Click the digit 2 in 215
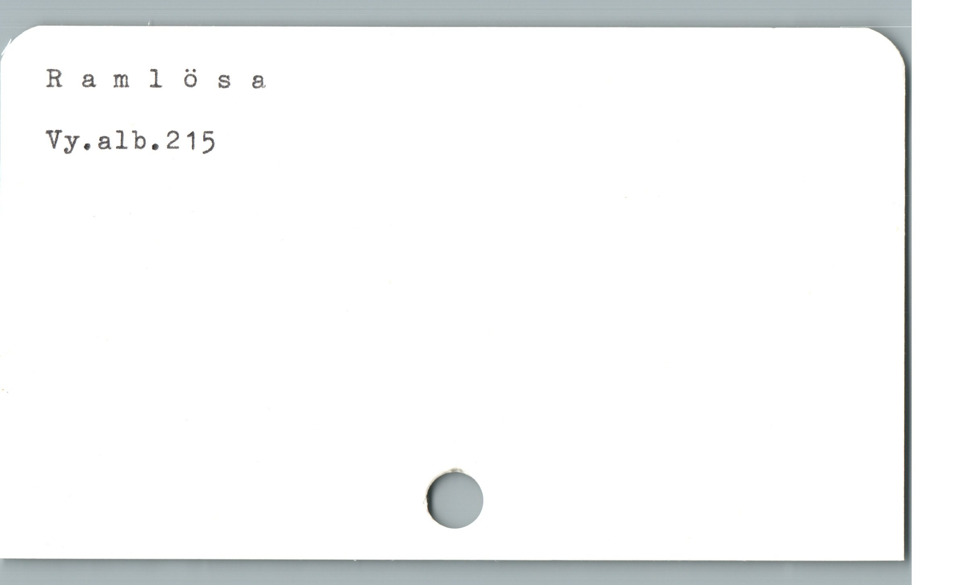This screenshot has height=585, width=963. click(174, 140)
